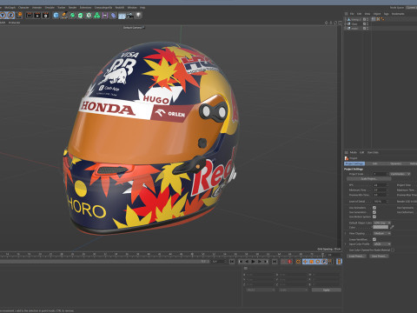Toggle Use Color Channel for Node Material checkbox

coord(393,250)
